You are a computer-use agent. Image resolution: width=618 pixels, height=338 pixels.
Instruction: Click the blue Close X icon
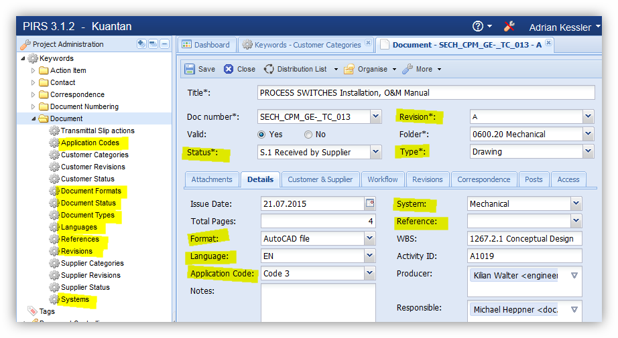click(x=229, y=69)
